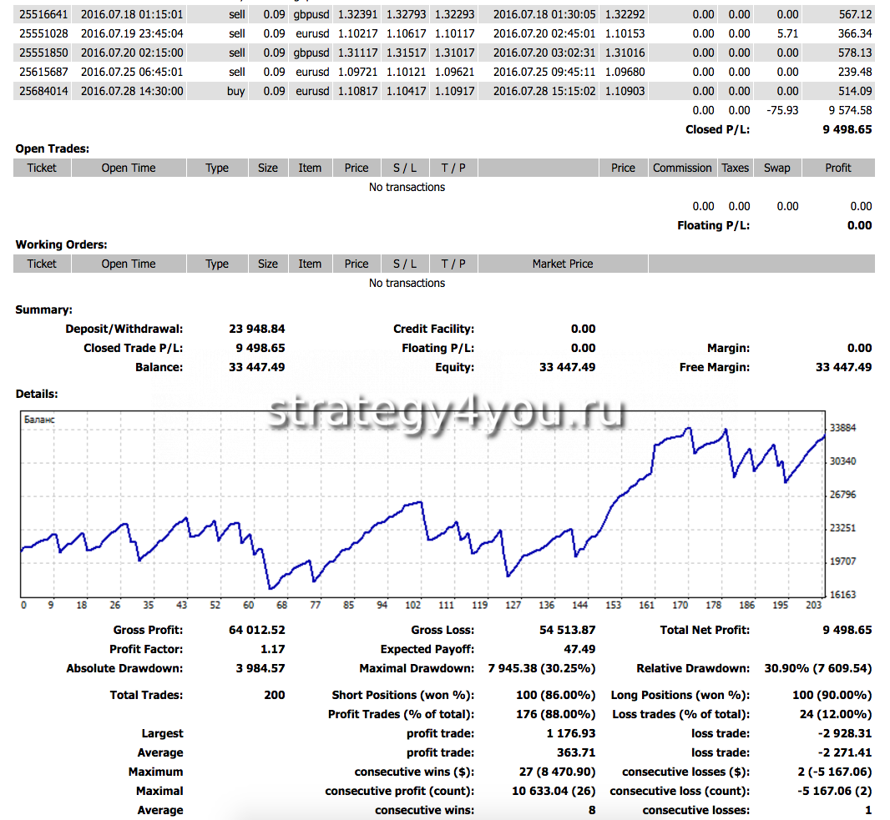The width and height of the screenshot is (890, 820).
Task: Click the Баланс label on chart
Action: pos(39,420)
